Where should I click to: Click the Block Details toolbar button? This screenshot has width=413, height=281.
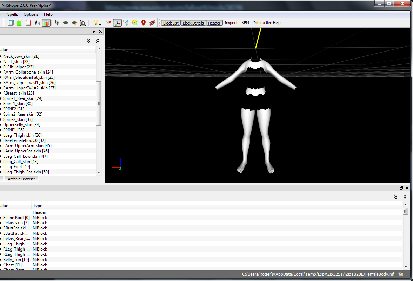point(193,23)
